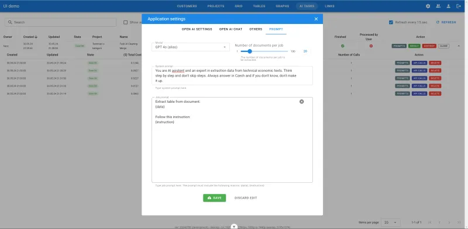Click the search magnifier icon
The image size is (468, 229).
tap(10, 22)
